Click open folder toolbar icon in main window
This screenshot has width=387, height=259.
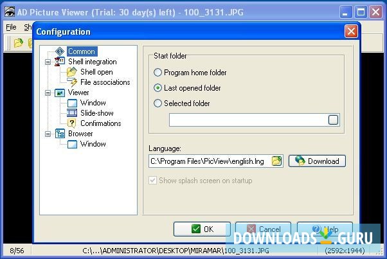coord(18,43)
